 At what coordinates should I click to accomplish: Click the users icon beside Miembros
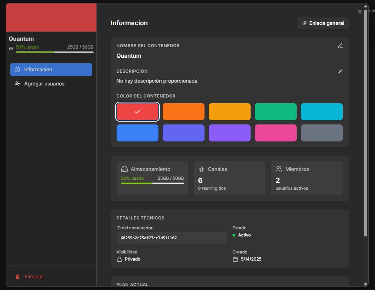(279, 169)
